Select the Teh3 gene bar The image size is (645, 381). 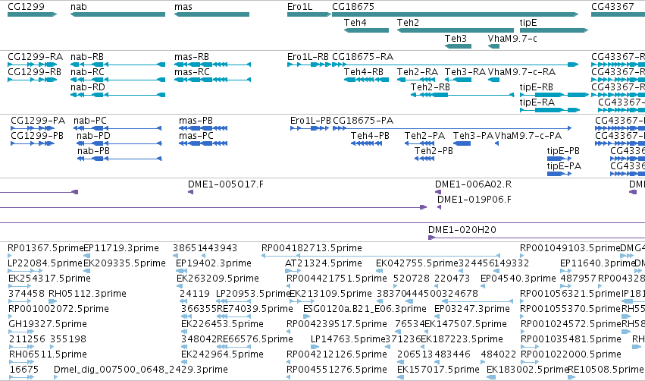pos(458,46)
